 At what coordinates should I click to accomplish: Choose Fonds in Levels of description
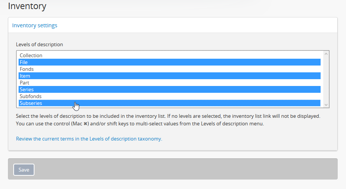27,69
